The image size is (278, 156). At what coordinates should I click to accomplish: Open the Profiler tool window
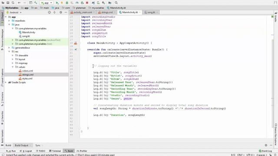tap(82, 151)
